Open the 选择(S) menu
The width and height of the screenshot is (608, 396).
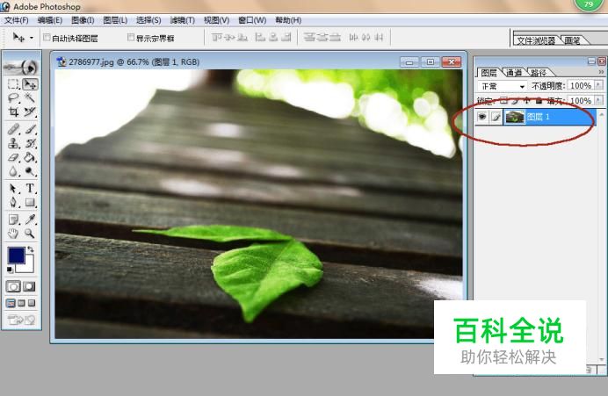pos(148,20)
